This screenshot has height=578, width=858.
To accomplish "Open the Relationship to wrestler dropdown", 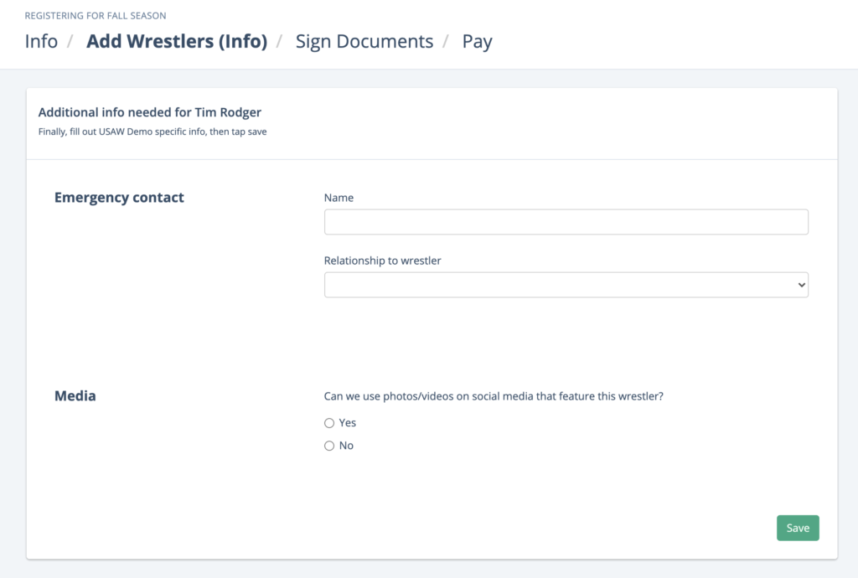I will (566, 285).
